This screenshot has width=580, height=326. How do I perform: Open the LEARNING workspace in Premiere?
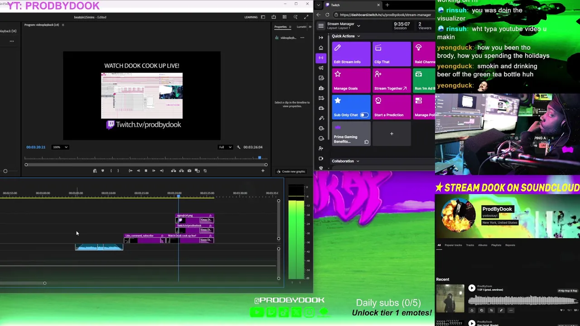251,17
